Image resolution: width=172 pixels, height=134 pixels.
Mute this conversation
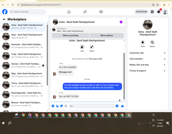143,42
